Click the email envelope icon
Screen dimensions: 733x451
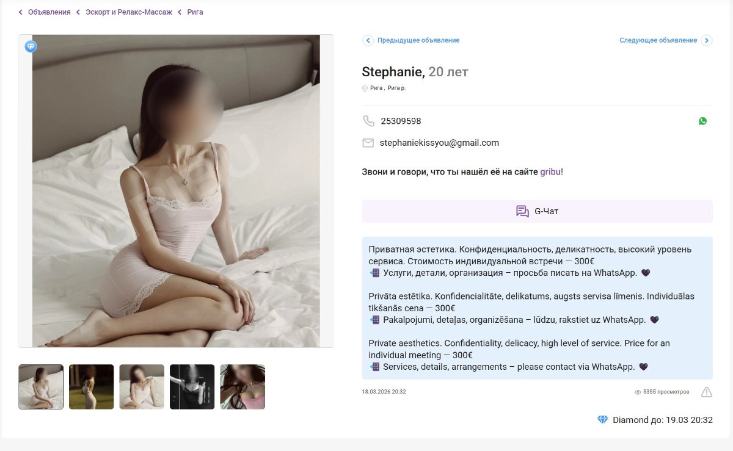point(368,143)
